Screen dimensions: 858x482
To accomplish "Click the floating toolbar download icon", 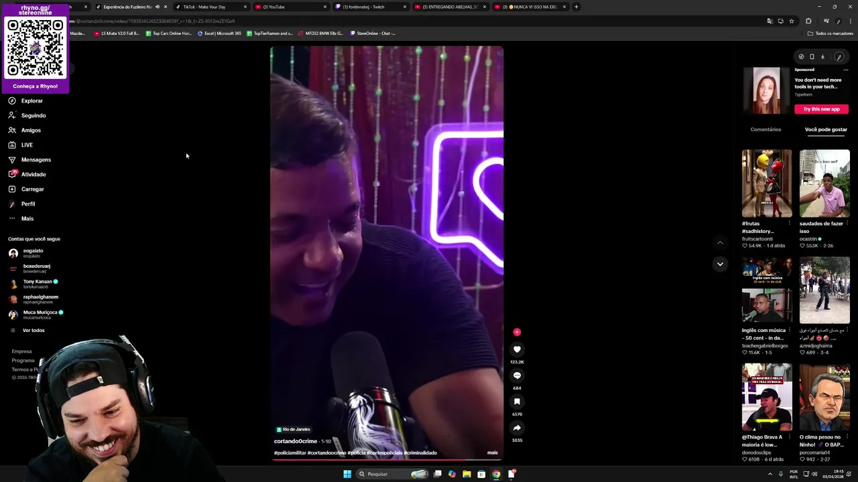I will (822, 57).
